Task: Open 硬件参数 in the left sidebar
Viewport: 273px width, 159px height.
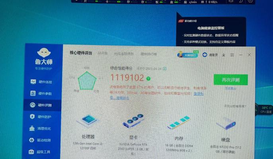Action: 41,93
